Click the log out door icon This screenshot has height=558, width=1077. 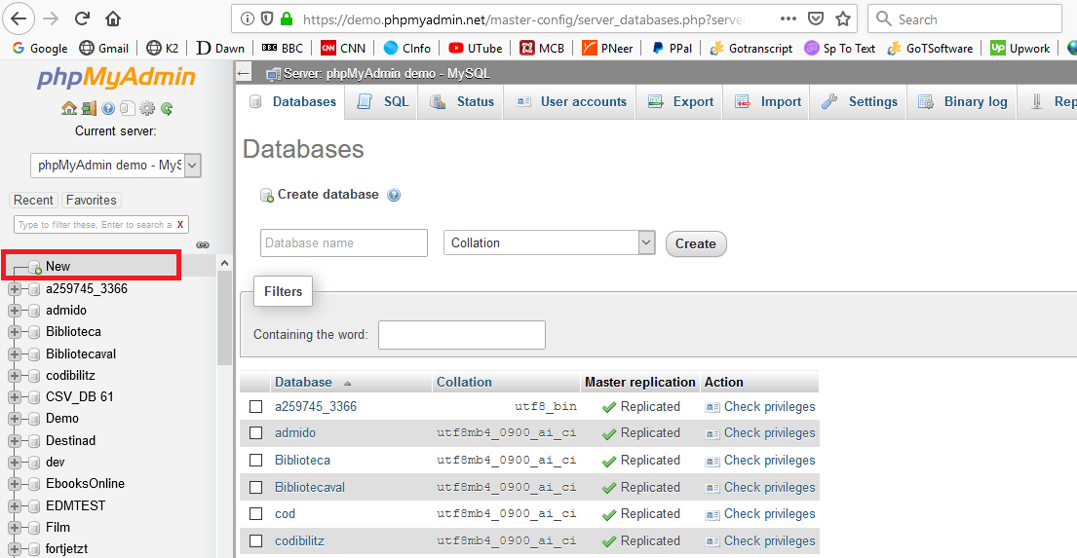pyautogui.click(x=88, y=109)
